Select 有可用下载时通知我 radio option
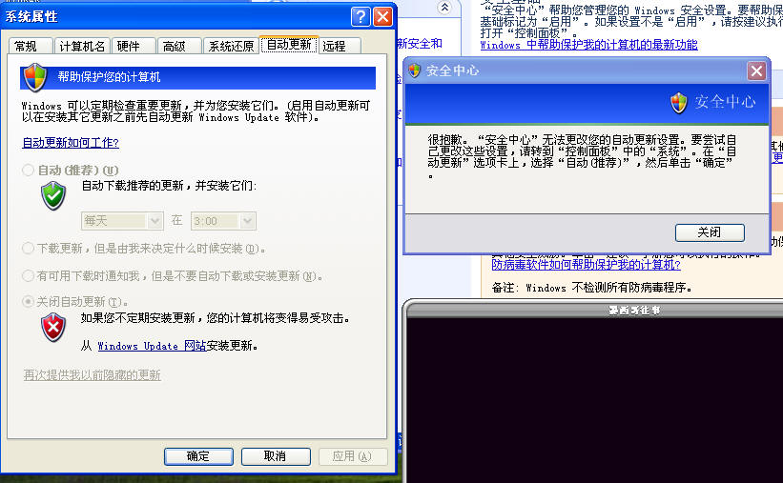Image resolution: width=783 pixels, height=483 pixels. 28,275
